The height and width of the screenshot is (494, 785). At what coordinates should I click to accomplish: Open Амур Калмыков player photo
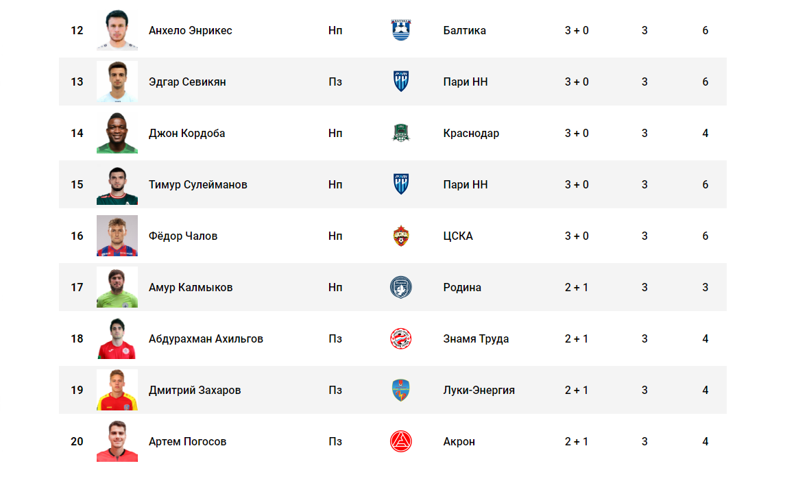(x=117, y=287)
